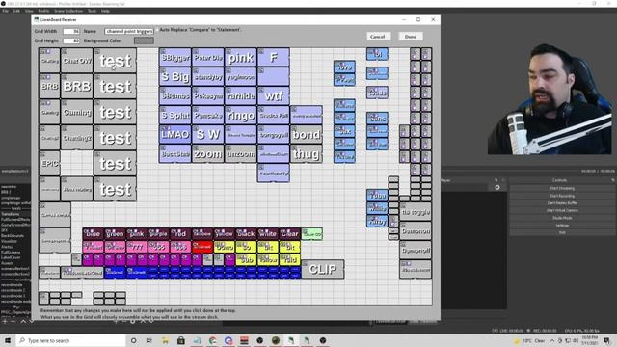The image size is (617, 347).
Task: Click Start Streaming in OBS Controls
Action: tap(562, 189)
